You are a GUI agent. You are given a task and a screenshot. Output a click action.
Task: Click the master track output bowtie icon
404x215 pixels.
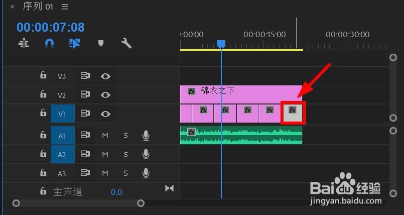click(x=169, y=188)
